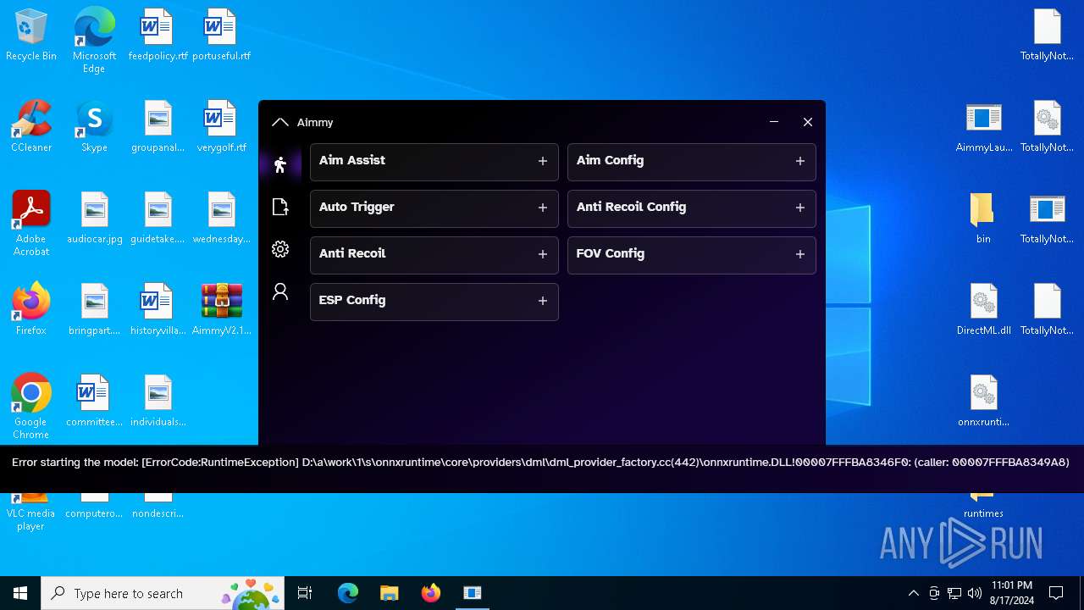
Task: Select the Microsoft Edge desktop shortcut
Action: [x=94, y=40]
